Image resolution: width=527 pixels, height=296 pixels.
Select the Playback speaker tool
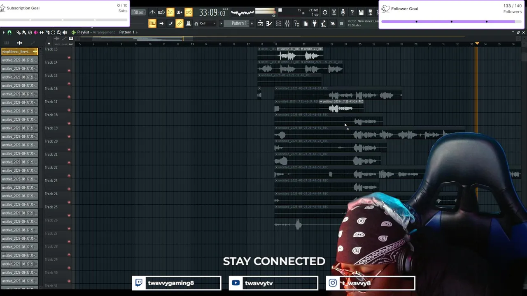click(x=64, y=32)
